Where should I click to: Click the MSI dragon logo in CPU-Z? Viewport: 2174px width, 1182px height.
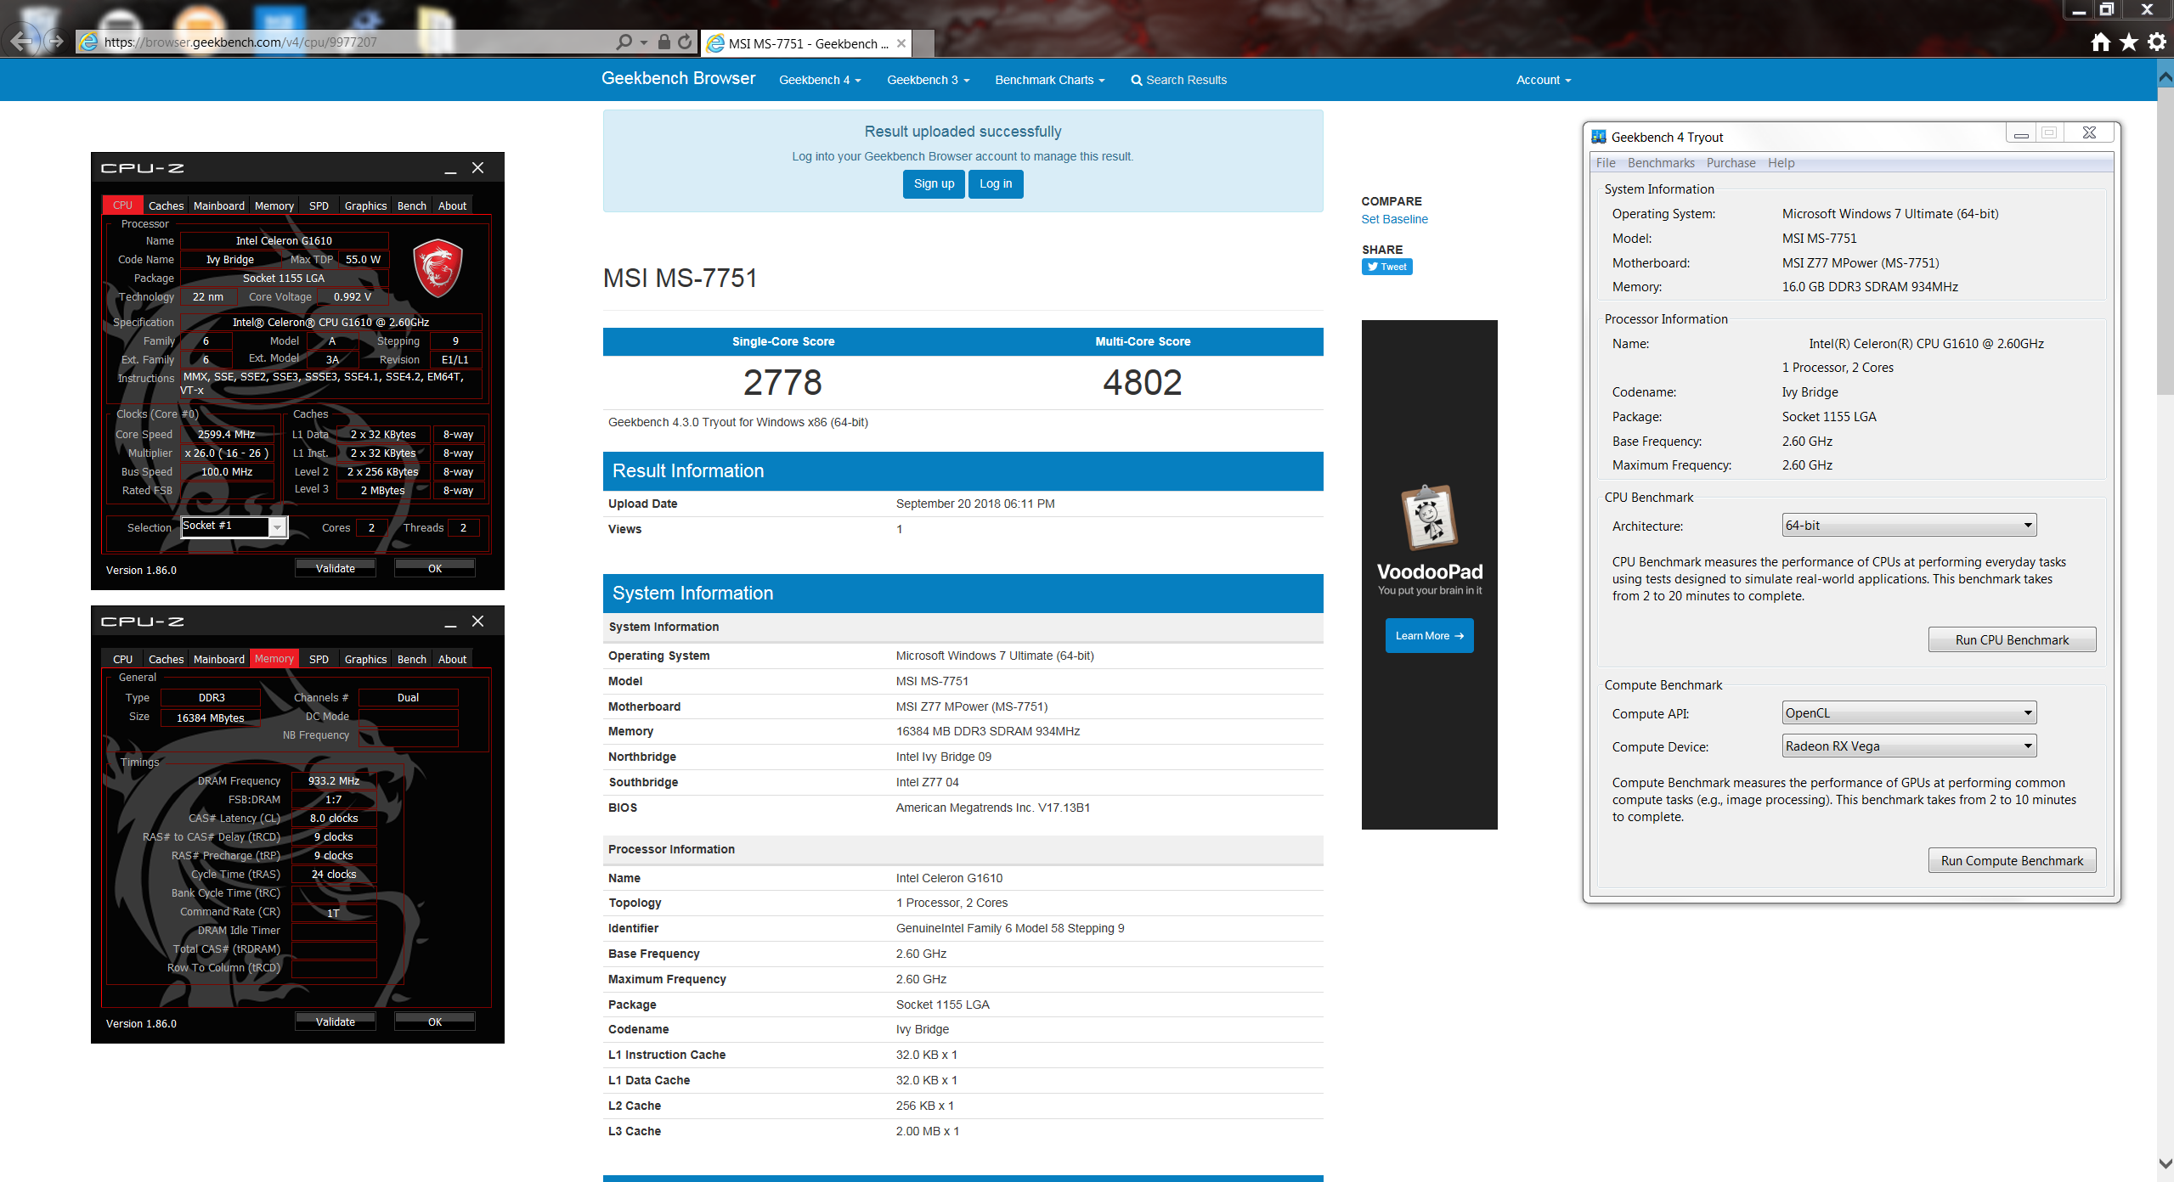coord(438,268)
